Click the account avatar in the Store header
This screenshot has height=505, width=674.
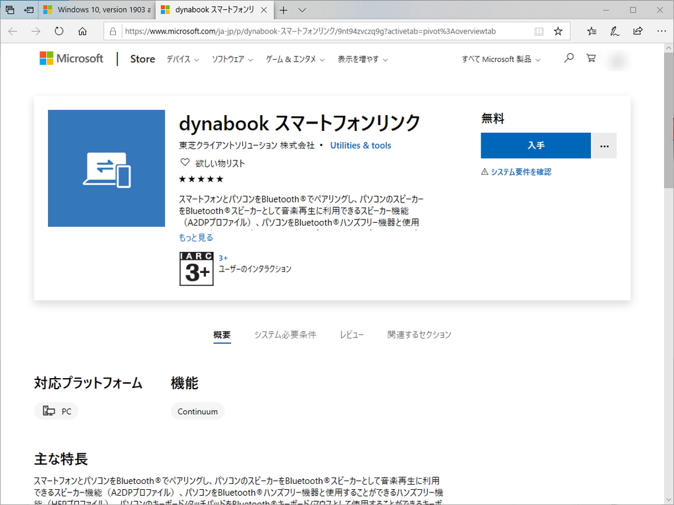[x=617, y=60]
